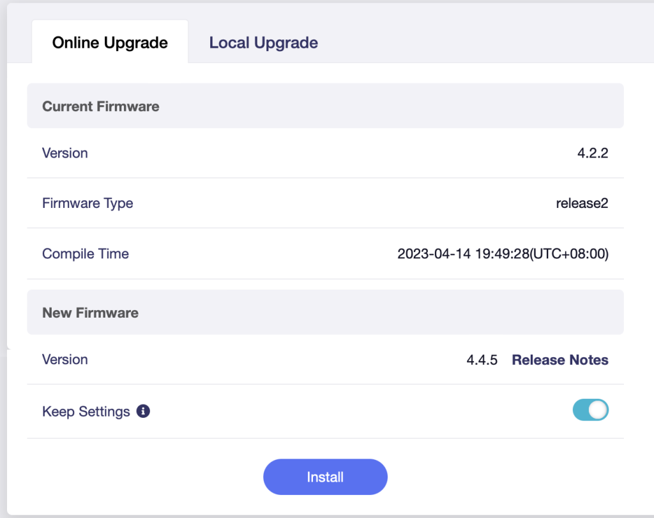Click the Current Firmware section header

tap(101, 107)
